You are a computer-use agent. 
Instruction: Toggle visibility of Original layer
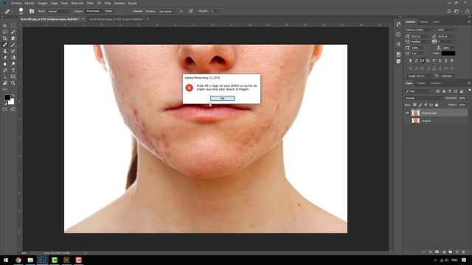coord(407,121)
